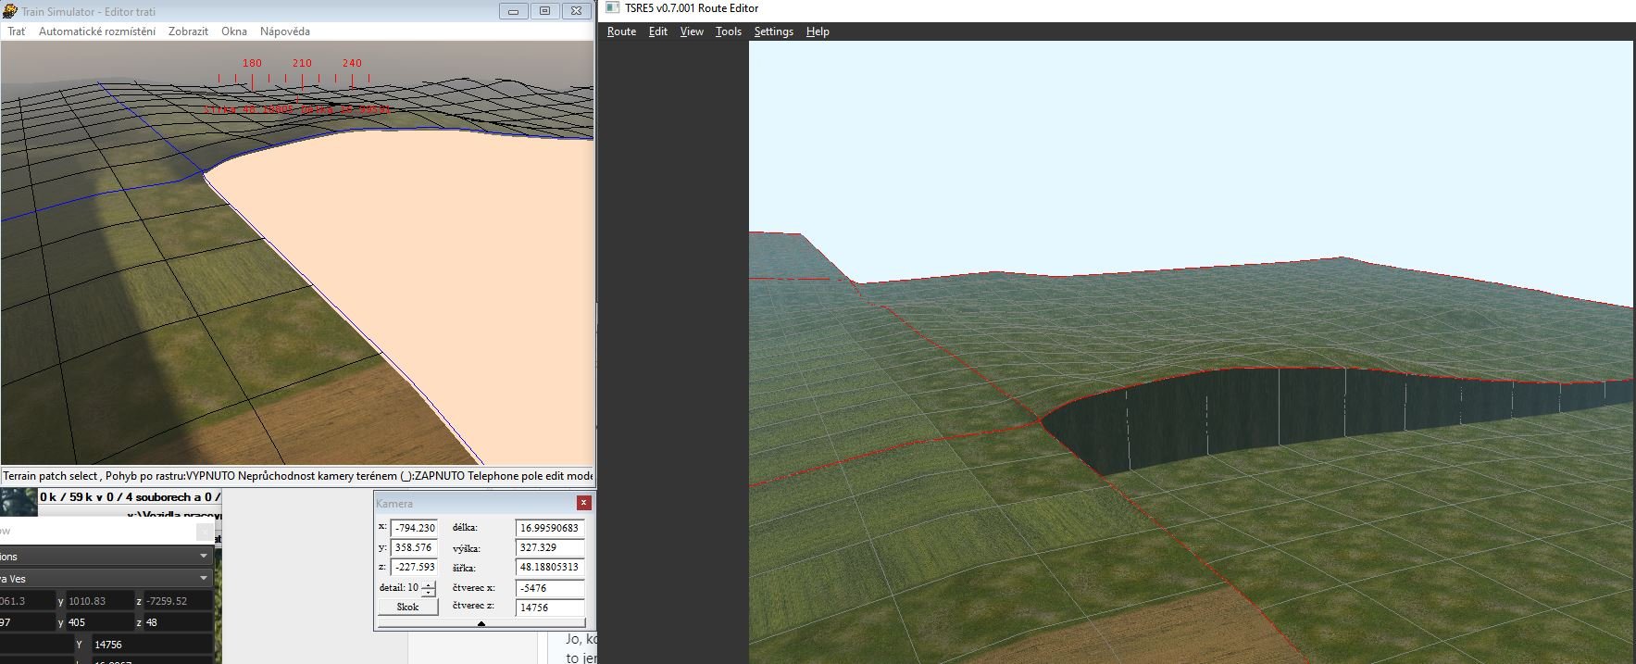Click the dark panel field showing 1010.83
The width and height of the screenshot is (1636, 664).
pos(98,601)
